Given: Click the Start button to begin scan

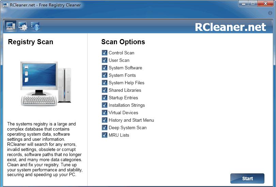Looking at the screenshot, I should click(247, 178).
